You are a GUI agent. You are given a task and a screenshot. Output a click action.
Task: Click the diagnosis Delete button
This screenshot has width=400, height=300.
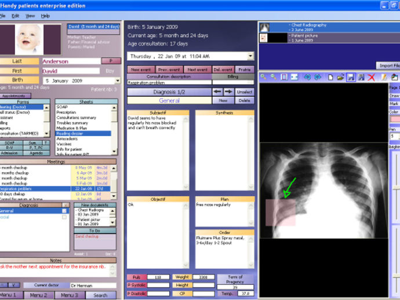245,100
